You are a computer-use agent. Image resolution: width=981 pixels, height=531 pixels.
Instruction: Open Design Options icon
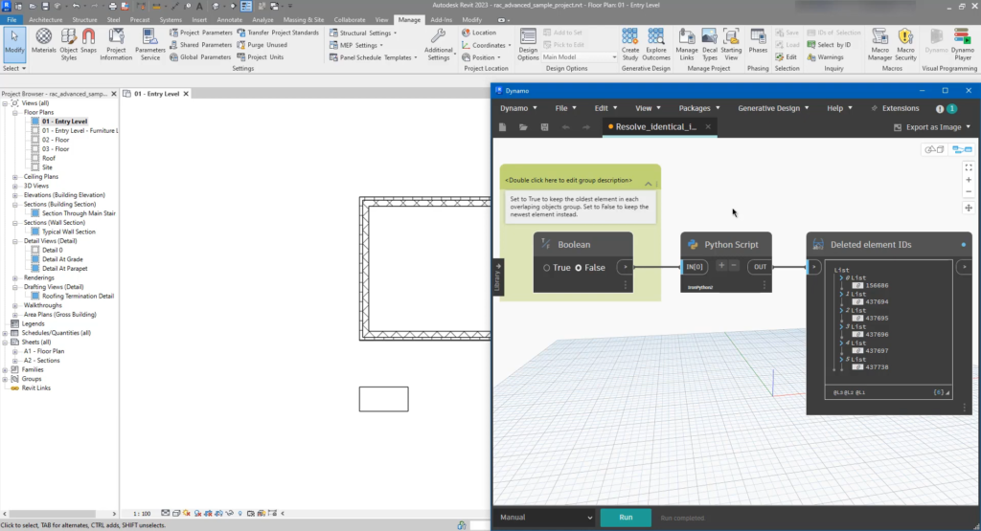pyautogui.click(x=528, y=44)
